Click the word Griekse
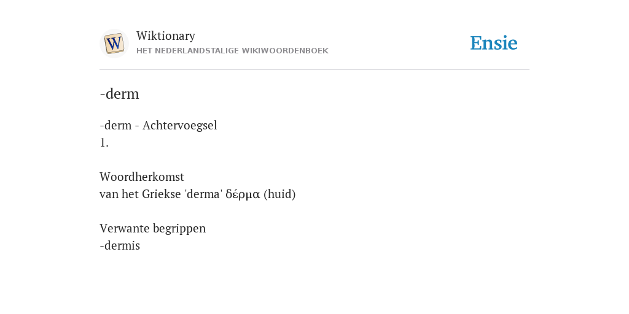Screen dimensions: 629x314 click(162, 194)
